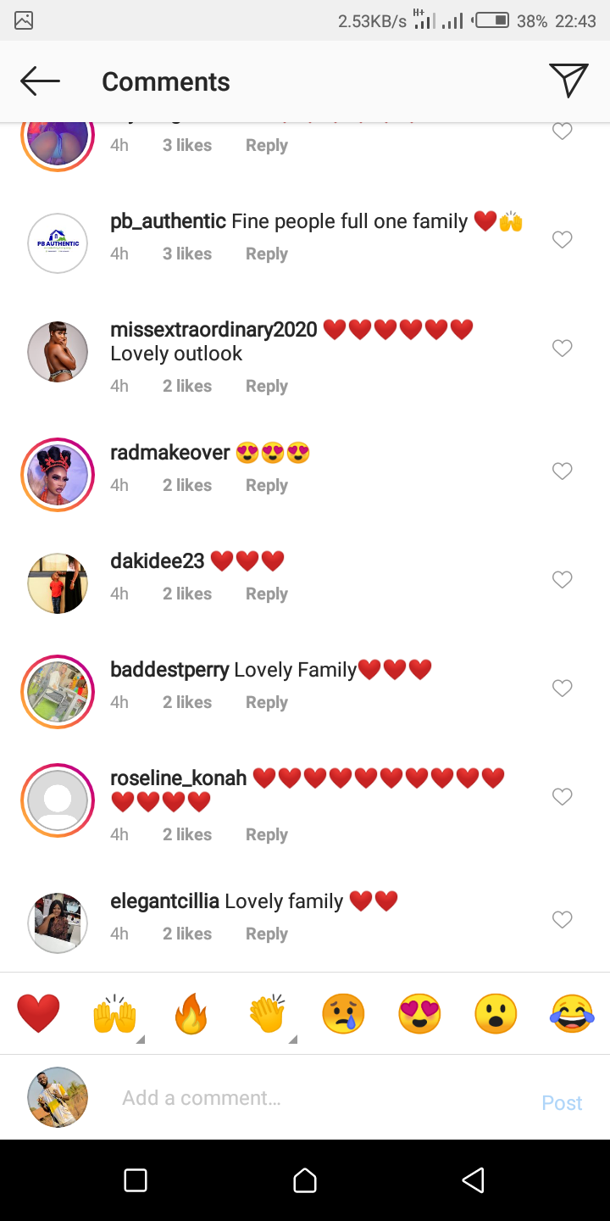Screen dimensions: 610x1221
Task: Open the missextraordinary2020 username link
Action: pos(213,330)
